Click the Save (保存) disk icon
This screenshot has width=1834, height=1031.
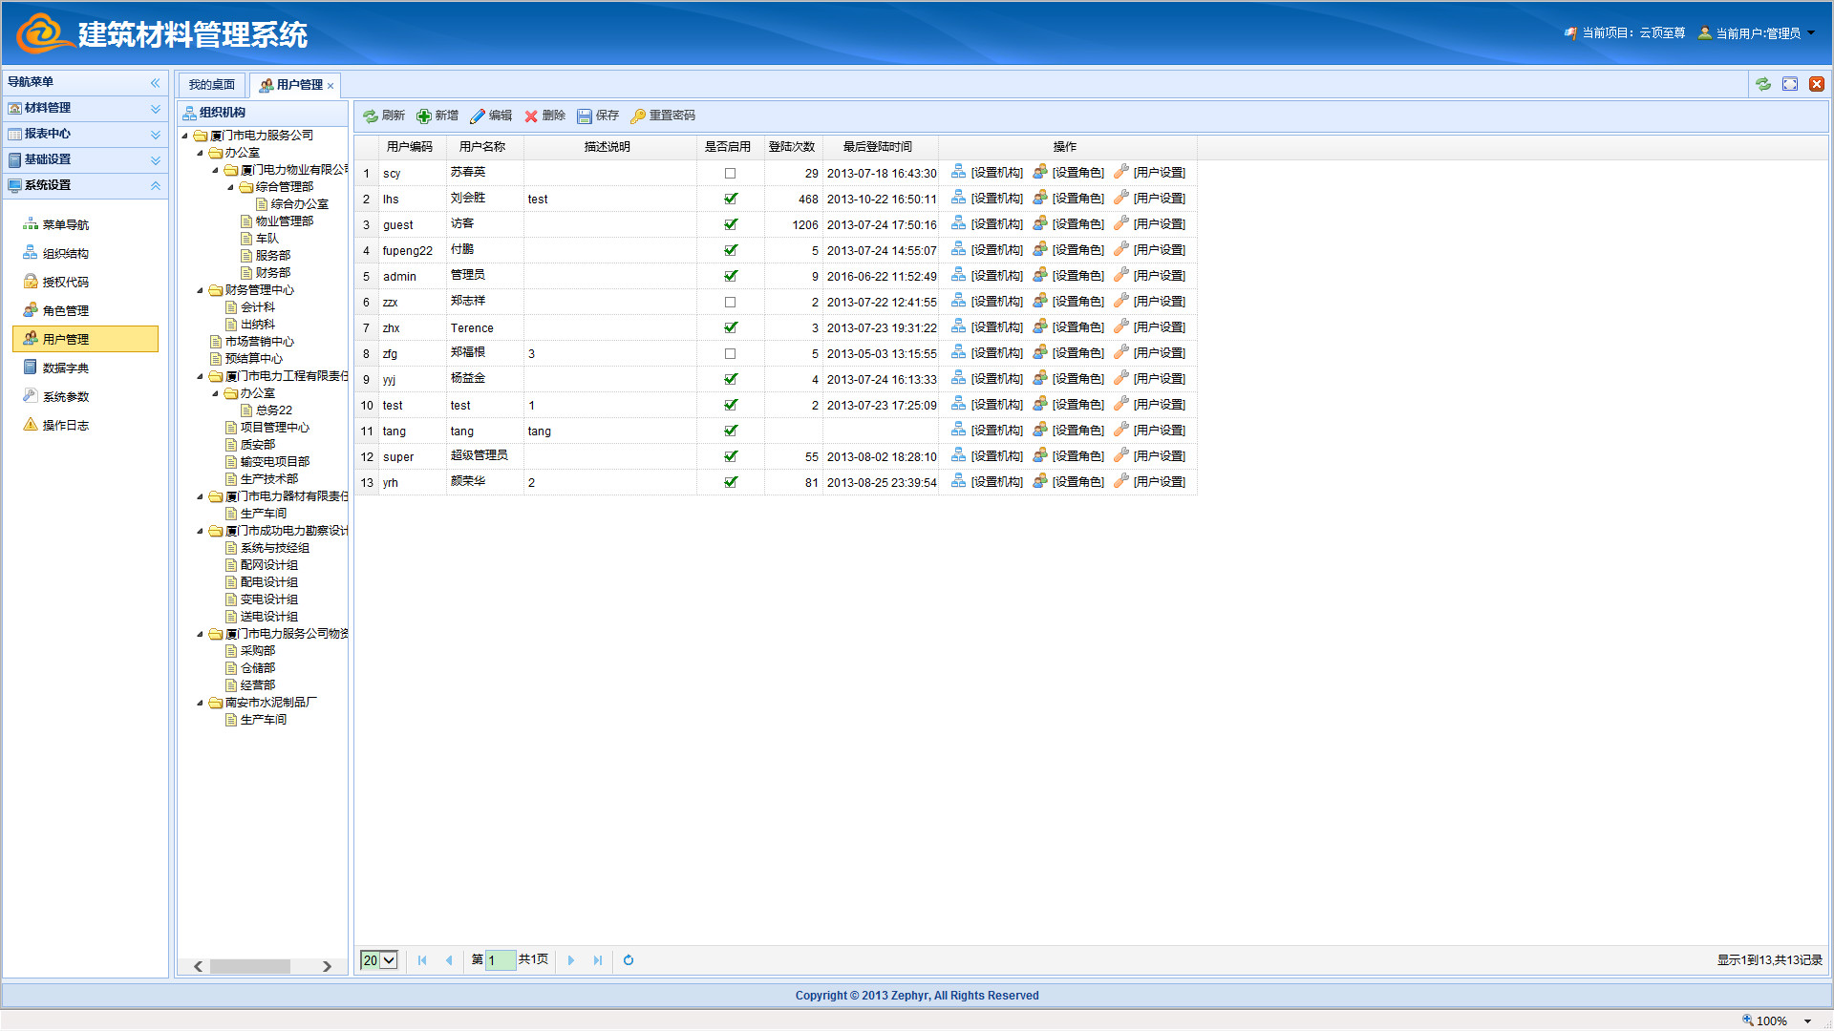pos(585,116)
